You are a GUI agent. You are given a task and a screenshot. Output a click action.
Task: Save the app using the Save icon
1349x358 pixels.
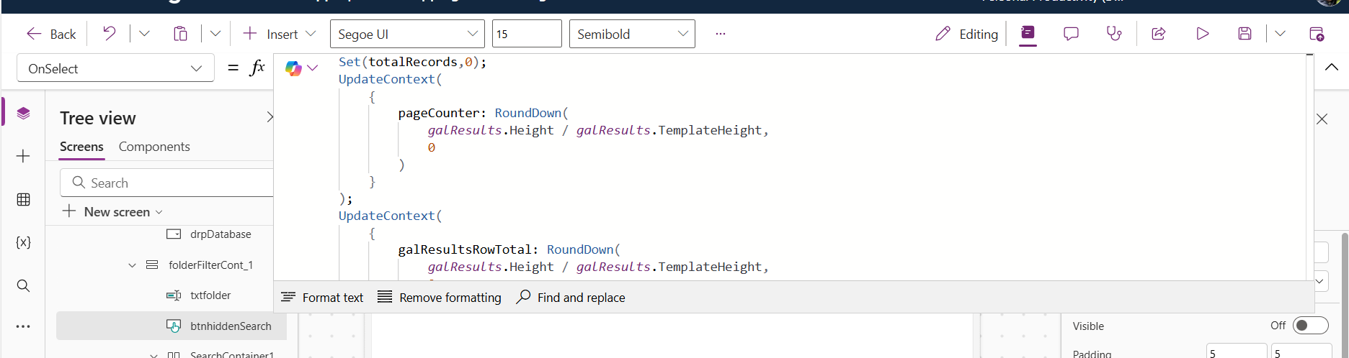(x=1245, y=34)
